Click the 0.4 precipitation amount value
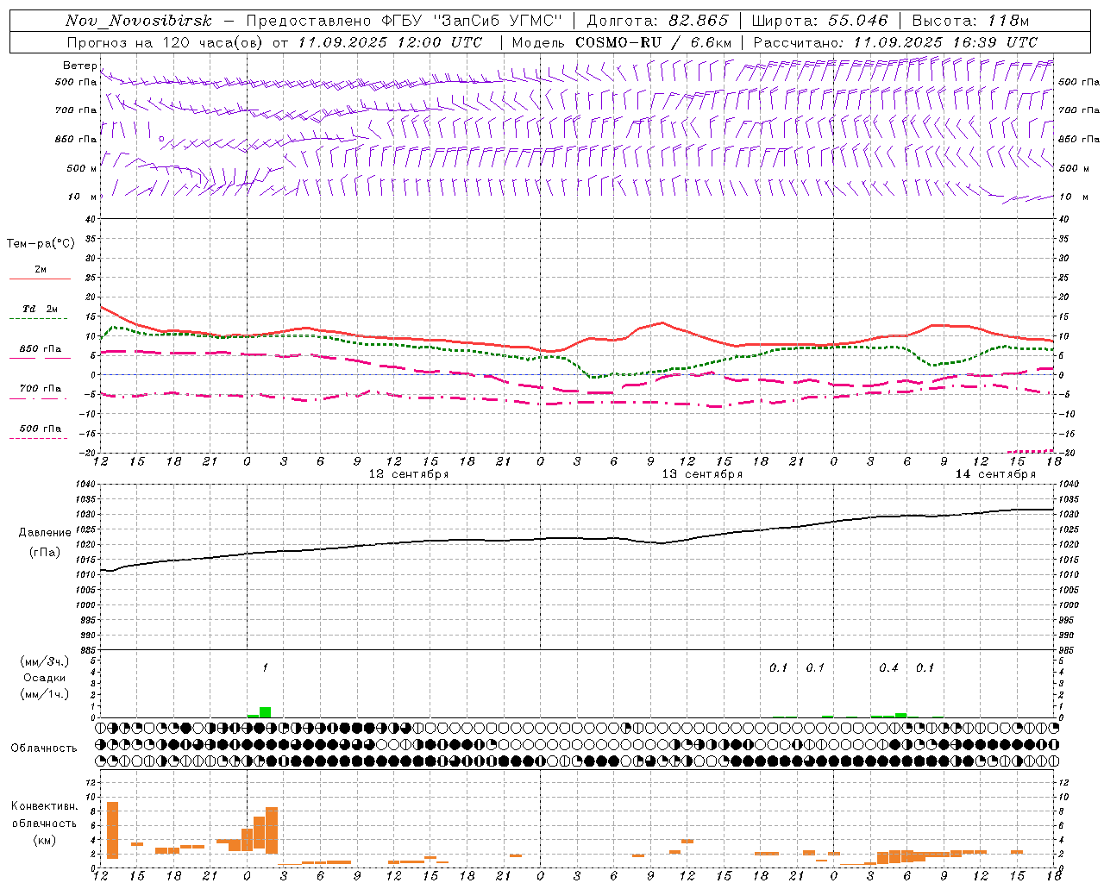The image size is (1104, 883). pos(888,667)
